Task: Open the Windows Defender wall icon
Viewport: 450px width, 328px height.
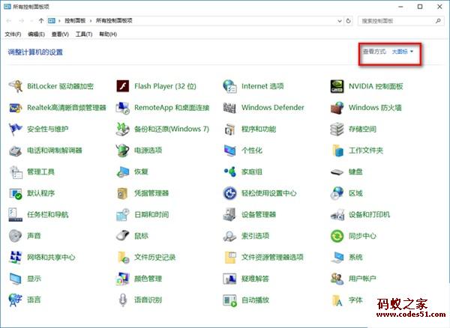Action: coord(230,108)
